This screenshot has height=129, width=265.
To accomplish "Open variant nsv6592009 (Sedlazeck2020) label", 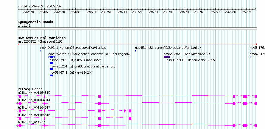I will [x=187, y=54].
